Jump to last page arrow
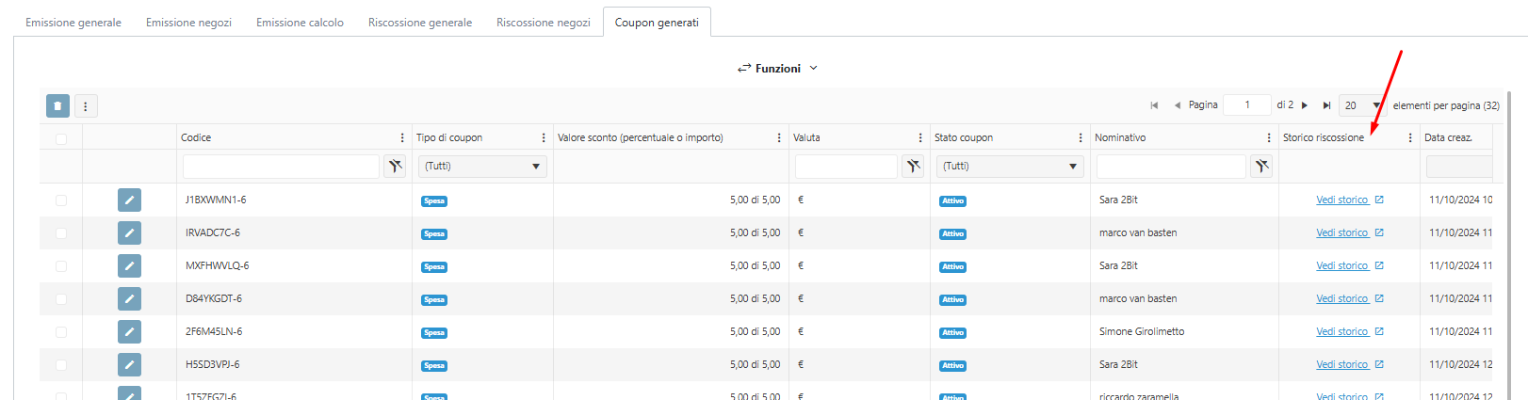Viewport: 1528px width, 400px height. coord(1326,105)
